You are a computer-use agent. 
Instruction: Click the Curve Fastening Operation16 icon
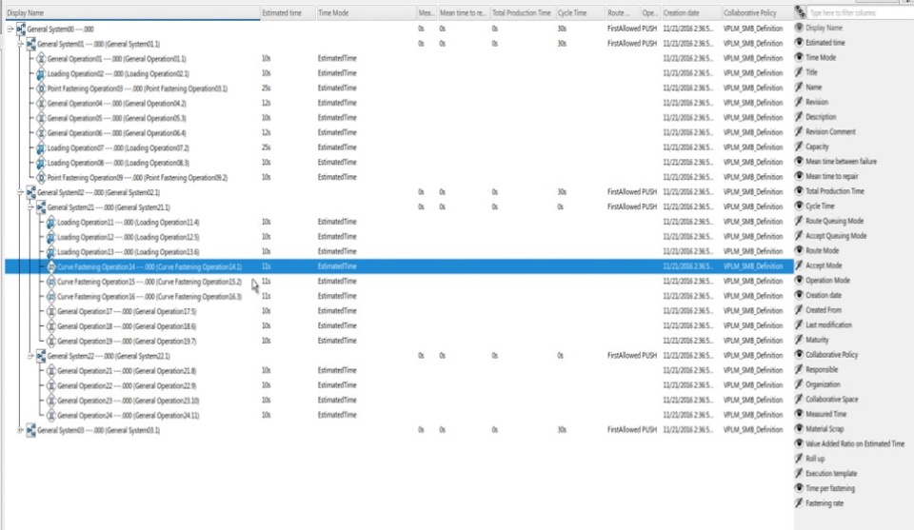click(50, 297)
